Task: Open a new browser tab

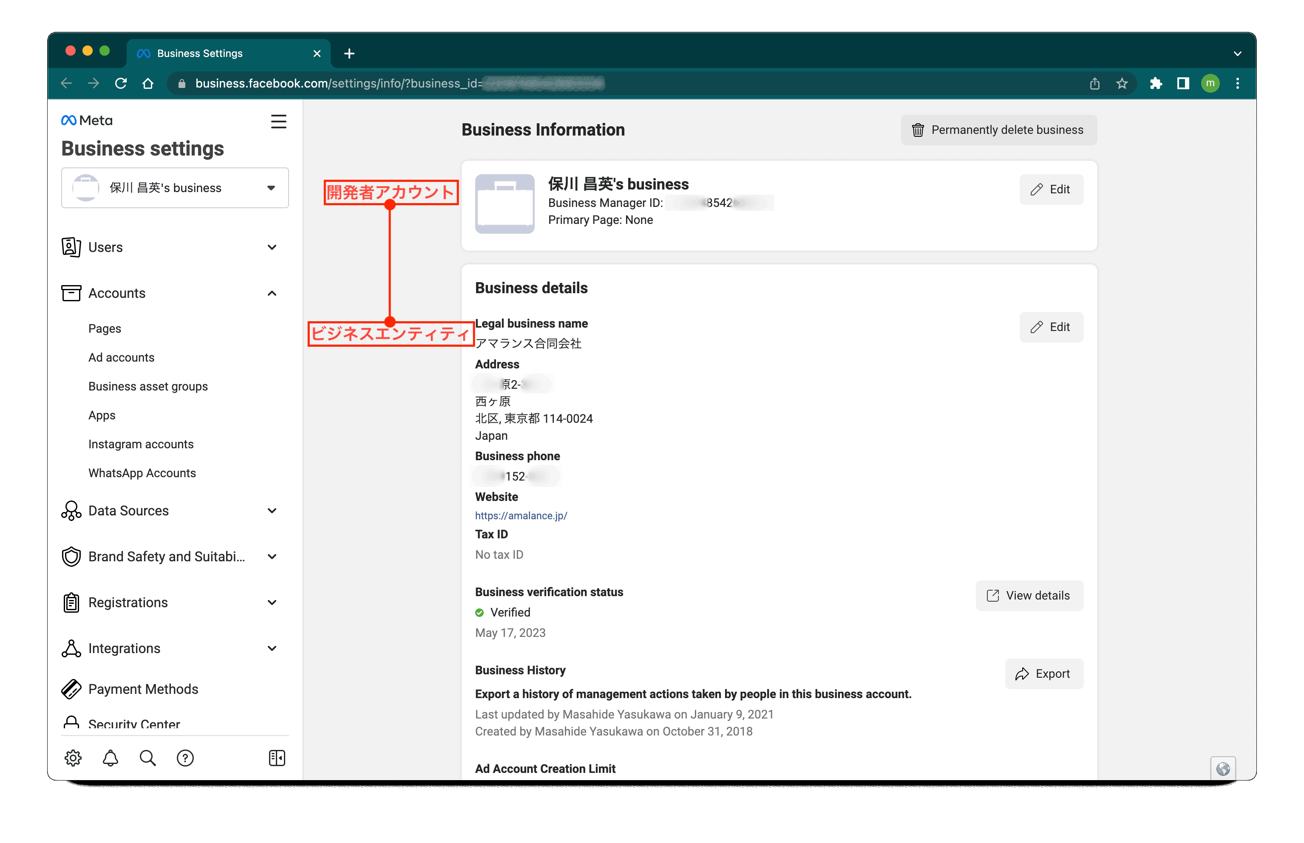Action: pos(349,53)
